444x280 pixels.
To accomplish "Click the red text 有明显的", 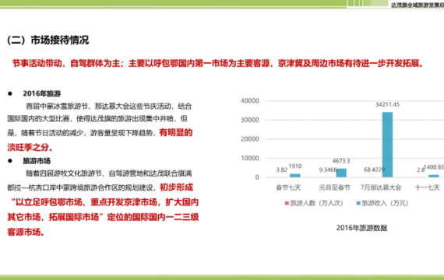I will tap(176, 132).
